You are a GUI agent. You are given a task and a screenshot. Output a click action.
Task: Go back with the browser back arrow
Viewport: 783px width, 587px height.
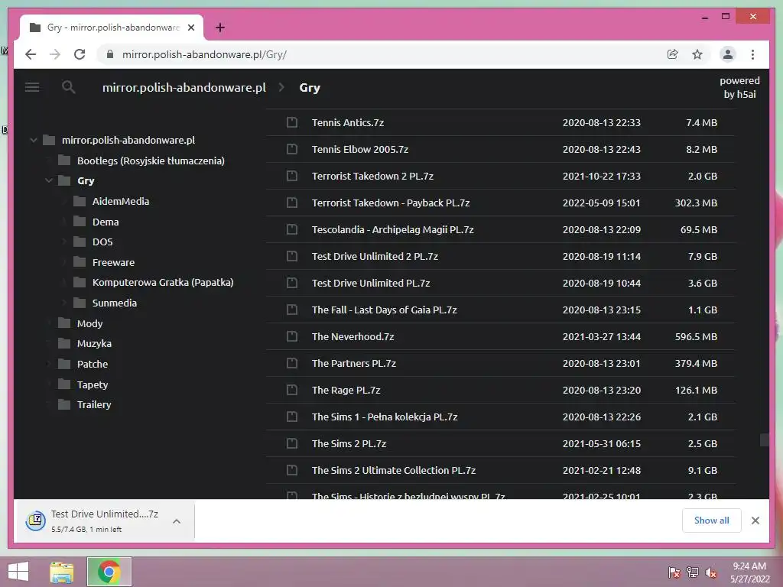31,54
